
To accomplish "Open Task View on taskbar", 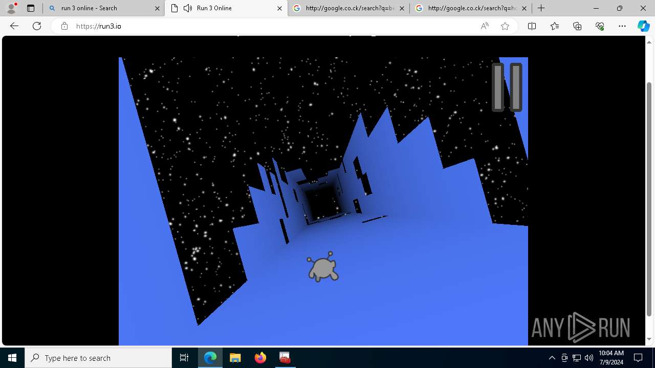I will [184, 358].
